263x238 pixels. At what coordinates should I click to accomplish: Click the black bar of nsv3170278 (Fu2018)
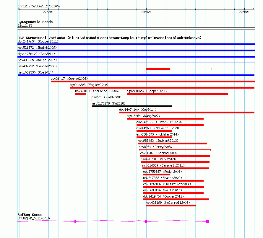coord(132,106)
